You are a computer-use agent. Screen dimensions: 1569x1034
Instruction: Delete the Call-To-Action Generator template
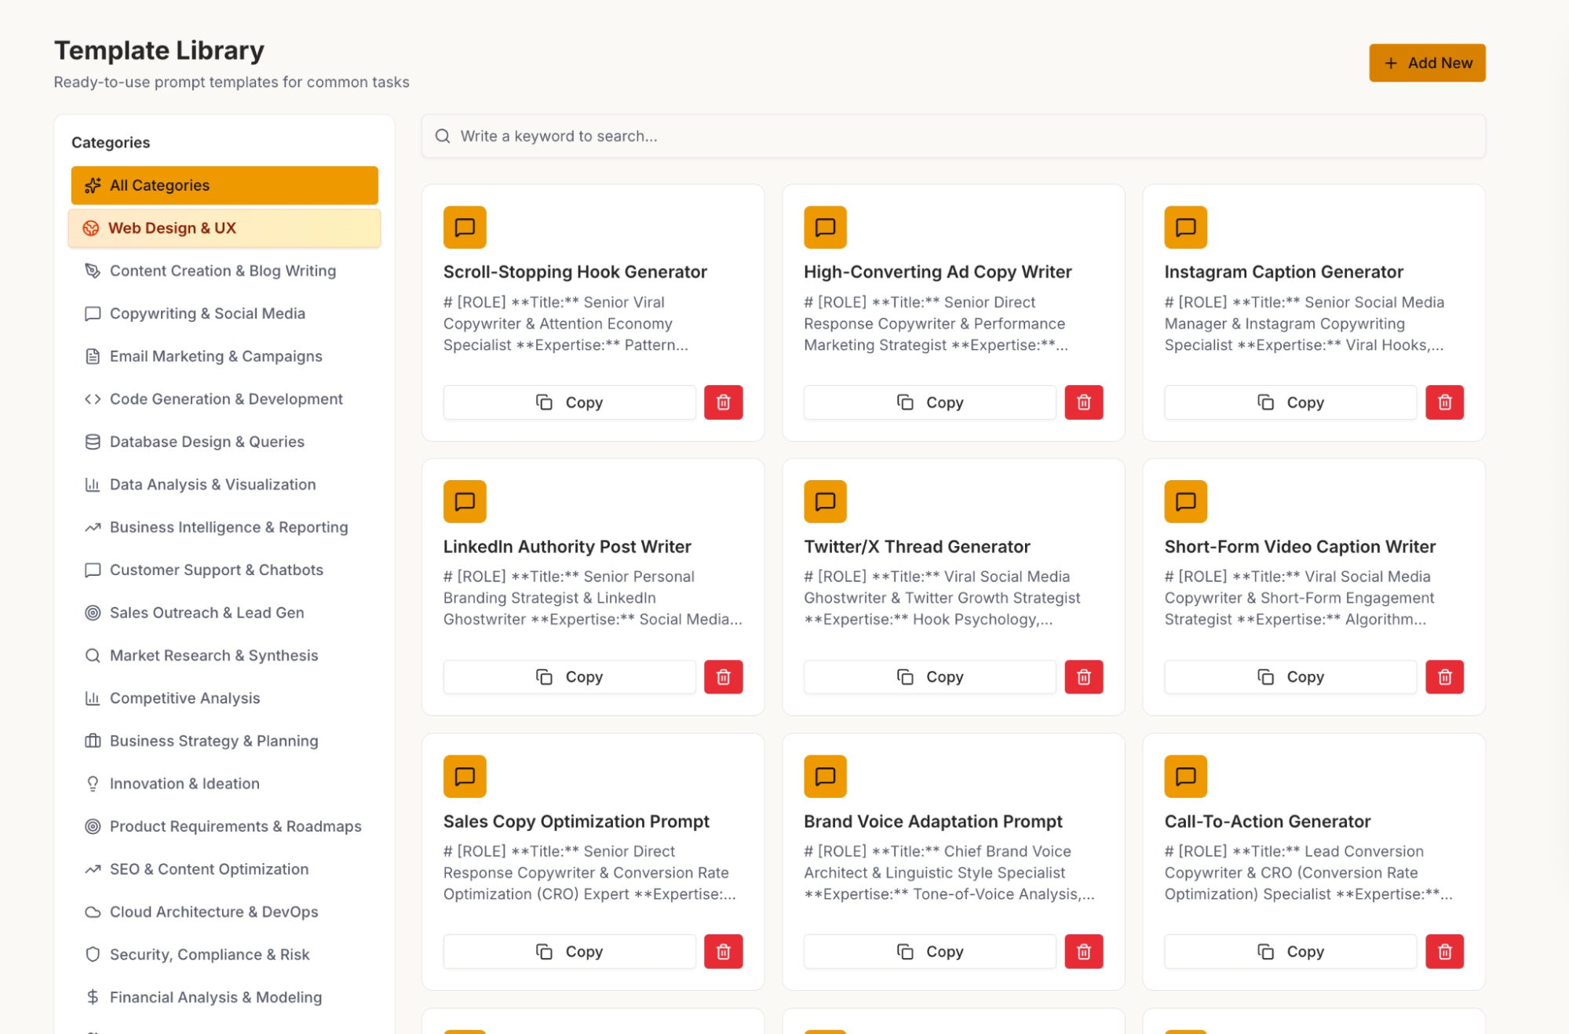click(x=1445, y=952)
